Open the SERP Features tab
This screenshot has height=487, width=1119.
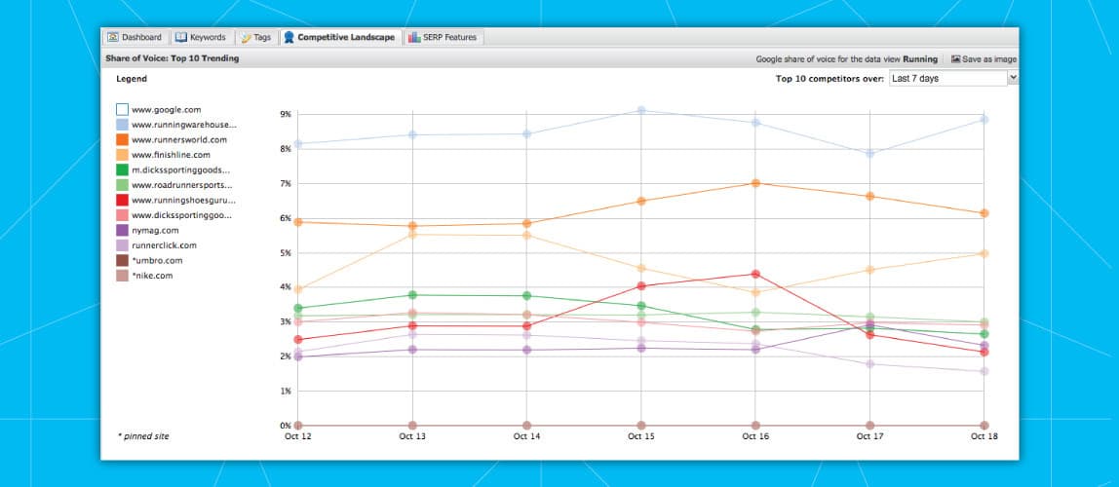click(x=449, y=38)
